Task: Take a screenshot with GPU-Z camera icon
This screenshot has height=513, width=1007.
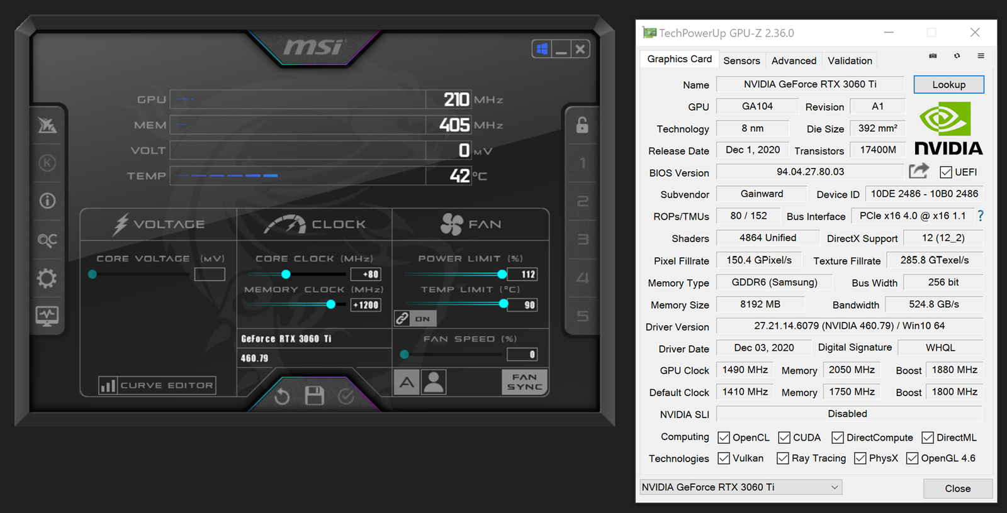Action: (x=933, y=56)
